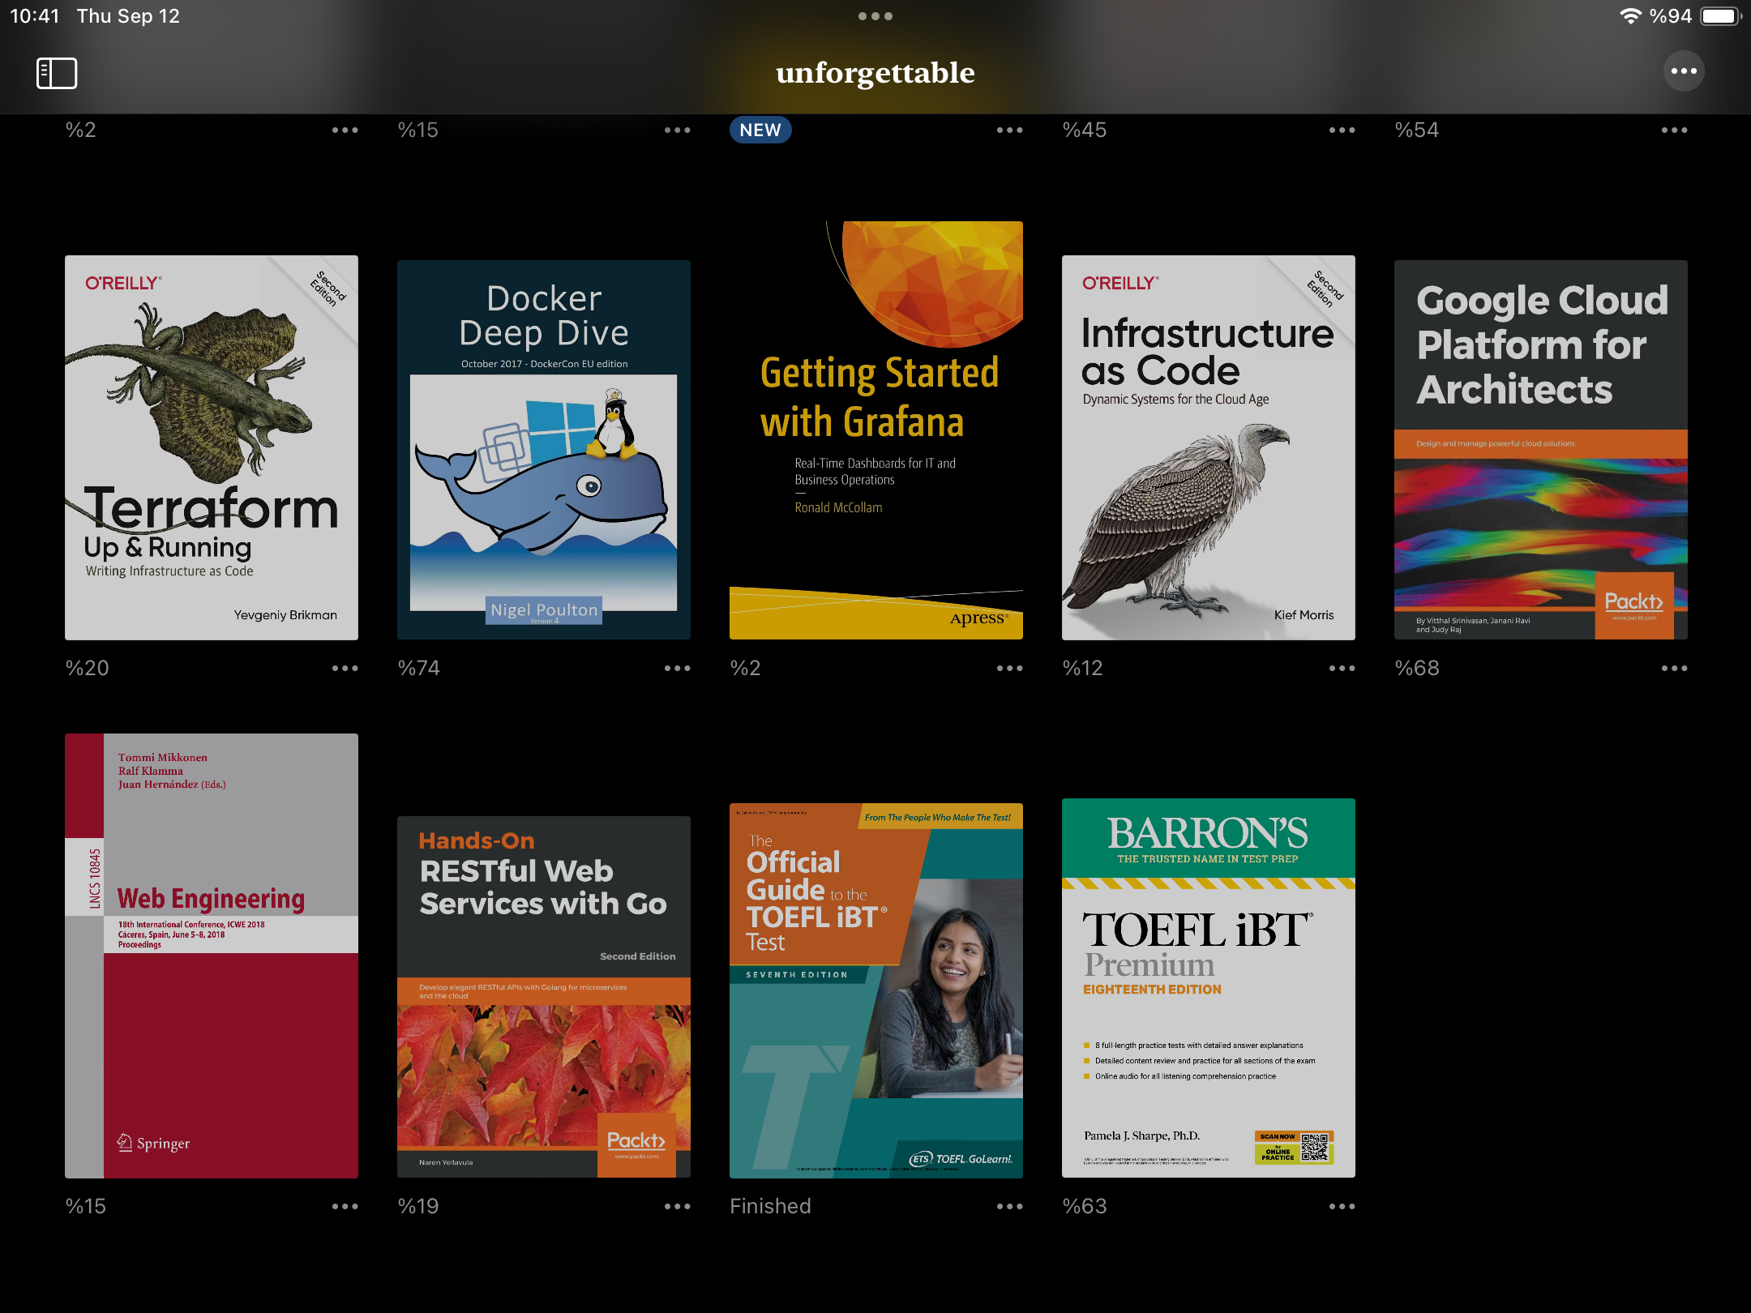This screenshot has width=1751, height=1313.
Task: Open Barron's TOEFL iBT Premium book
Action: click(1208, 988)
